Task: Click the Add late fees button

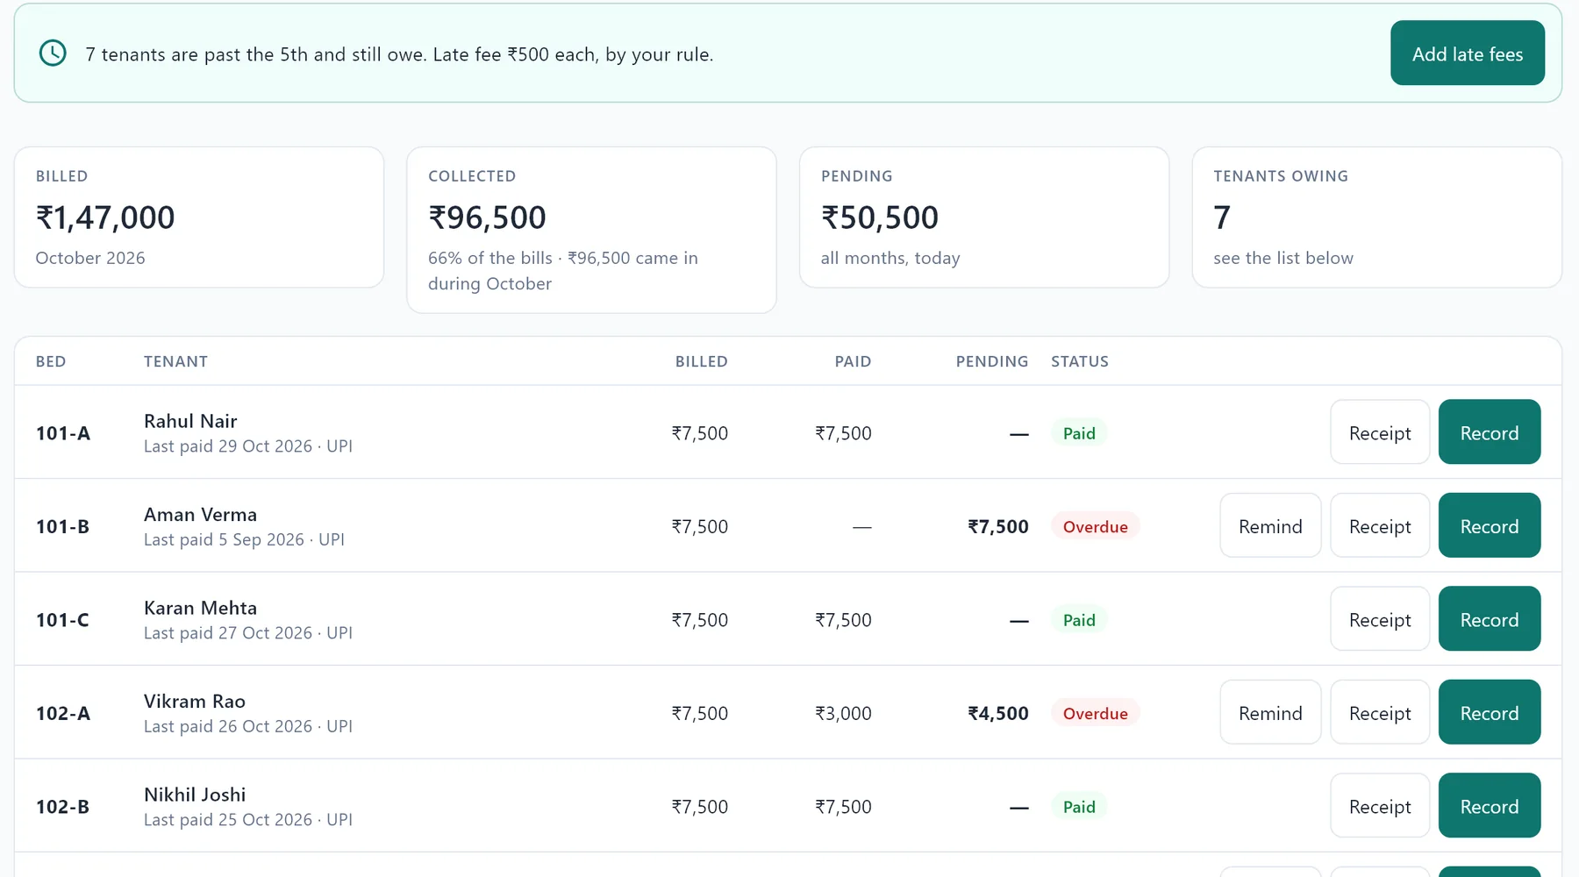Action: pos(1468,53)
